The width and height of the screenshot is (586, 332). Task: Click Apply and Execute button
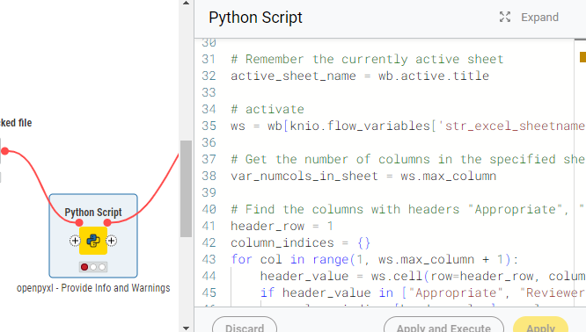(443, 327)
